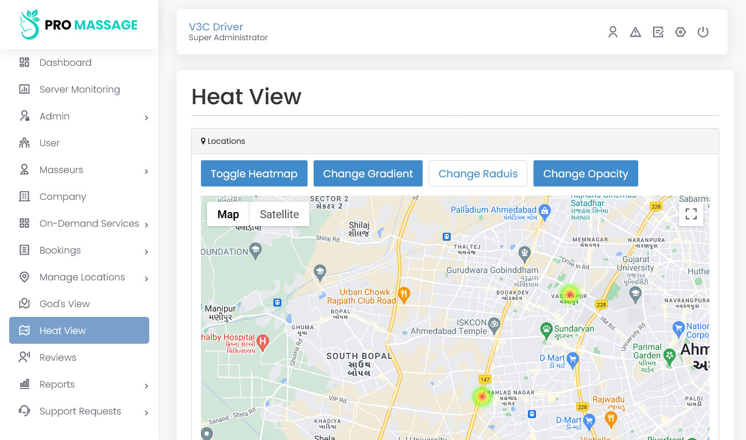The width and height of the screenshot is (746, 440).
Task: Click the Rajwadu restaurant marker
Action: (611, 419)
